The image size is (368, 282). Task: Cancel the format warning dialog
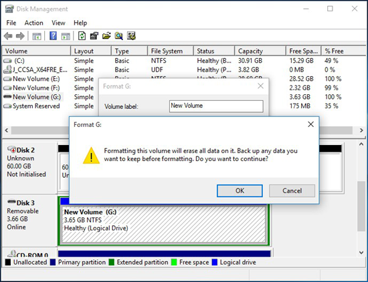pyautogui.click(x=292, y=191)
